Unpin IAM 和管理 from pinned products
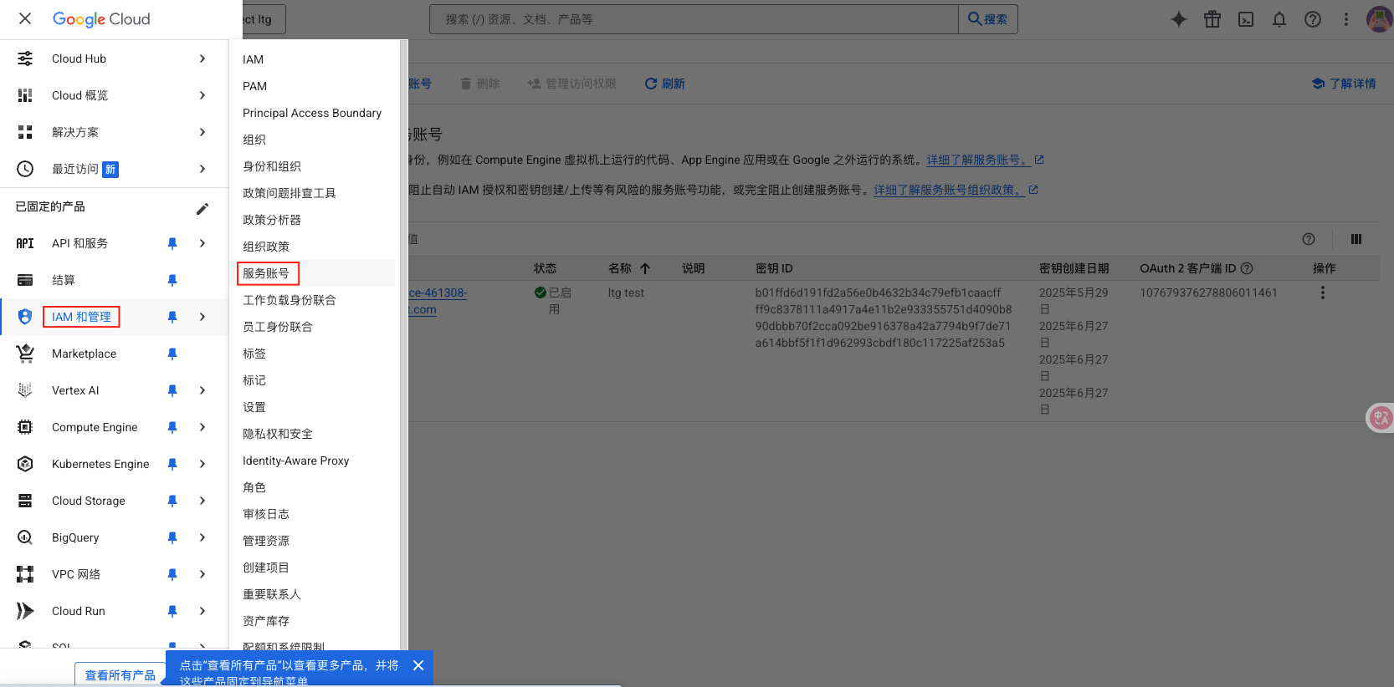 tap(172, 317)
